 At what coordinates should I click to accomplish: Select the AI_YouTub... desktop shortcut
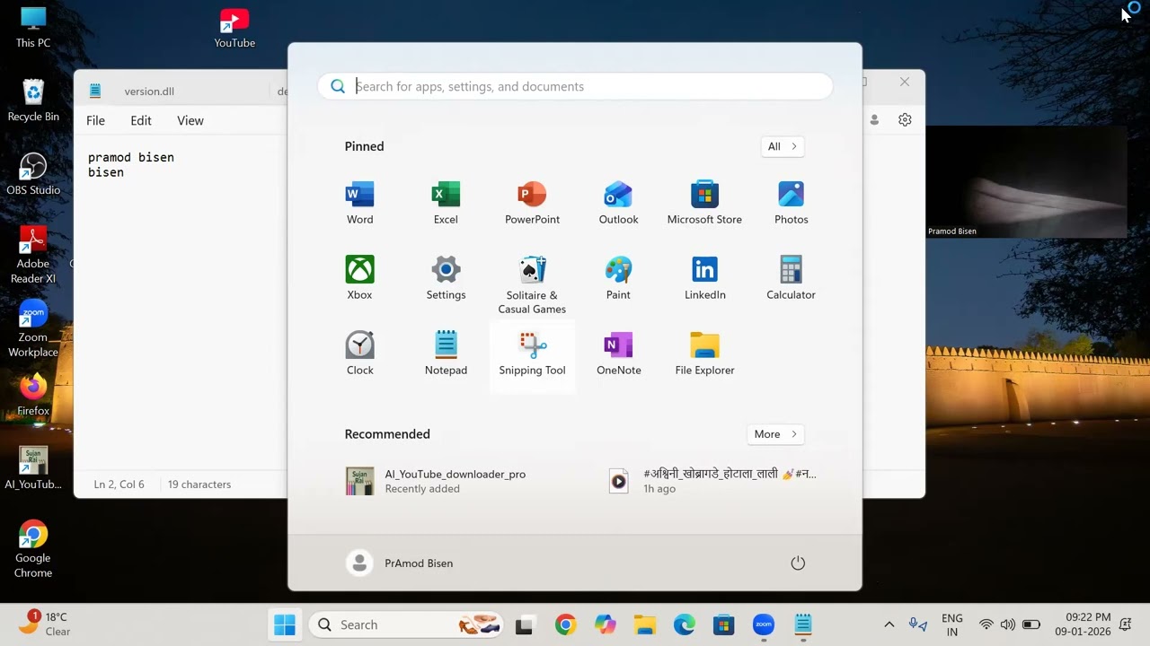[33, 468]
